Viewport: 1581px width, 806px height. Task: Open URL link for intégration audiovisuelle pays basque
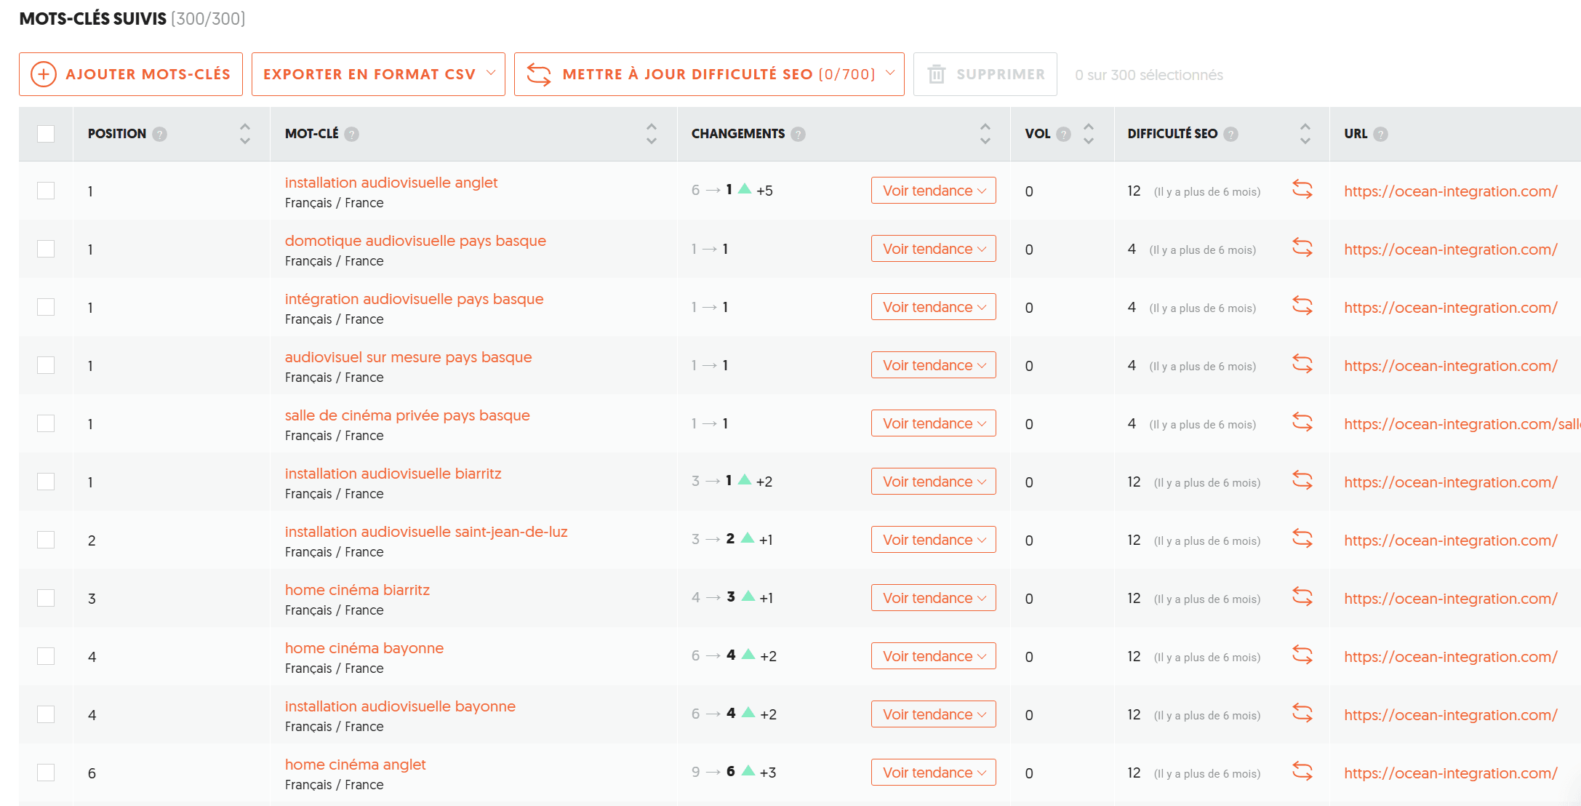pos(1450,308)
